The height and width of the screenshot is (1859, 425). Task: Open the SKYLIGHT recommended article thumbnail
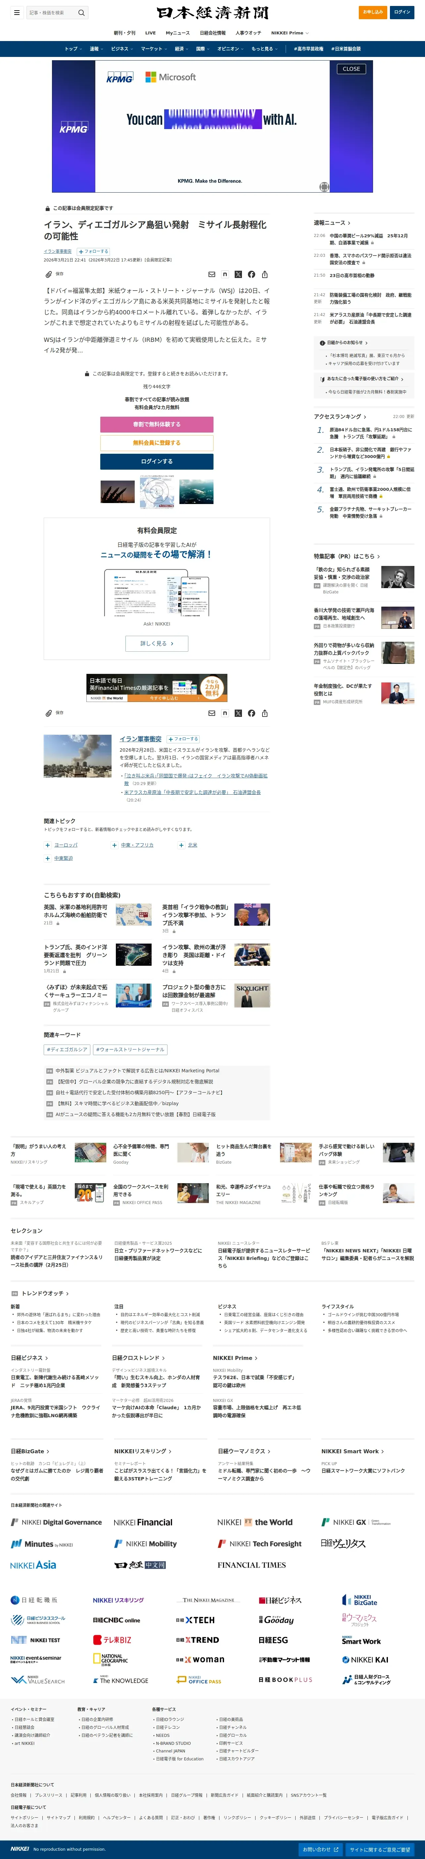pyautogui.click(x=252, y=996)
